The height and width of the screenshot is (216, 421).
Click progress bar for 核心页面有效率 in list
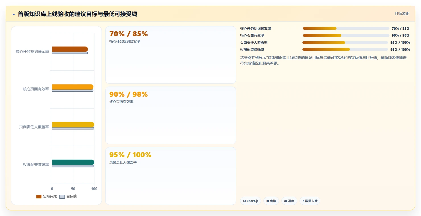coord(346,35)
